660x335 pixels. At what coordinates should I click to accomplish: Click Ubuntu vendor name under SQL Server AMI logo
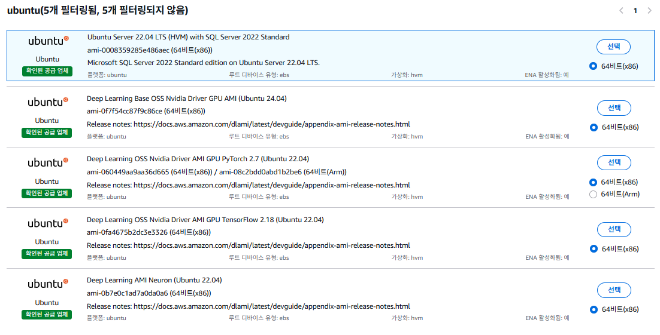(x=47, y=59)
